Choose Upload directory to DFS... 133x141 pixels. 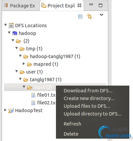[x=92, y=114]
